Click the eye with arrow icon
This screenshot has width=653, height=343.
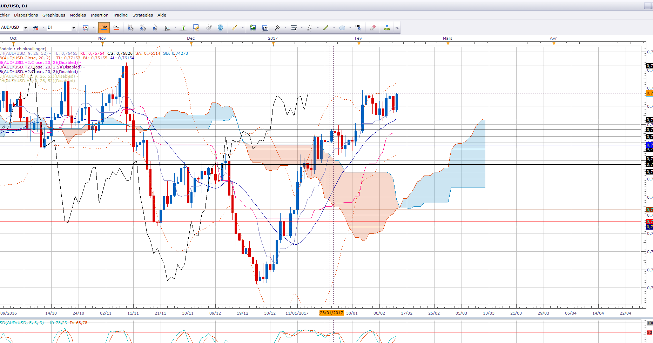(209, 27)
